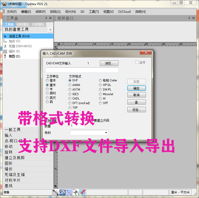Expand the 缝份 tool group
The image size is (199, 198).
(28, 169)
